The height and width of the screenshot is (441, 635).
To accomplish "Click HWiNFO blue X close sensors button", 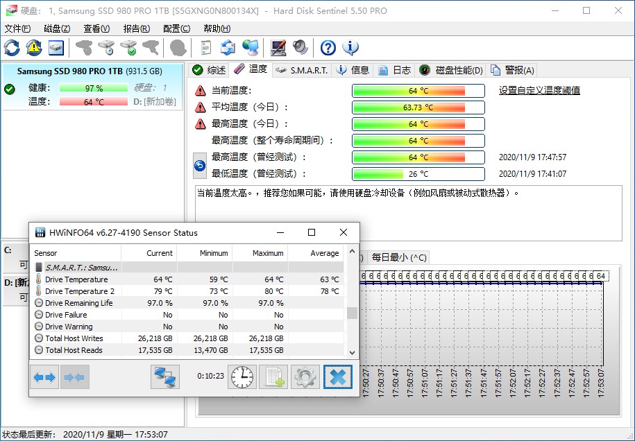I will pos(338,377).
